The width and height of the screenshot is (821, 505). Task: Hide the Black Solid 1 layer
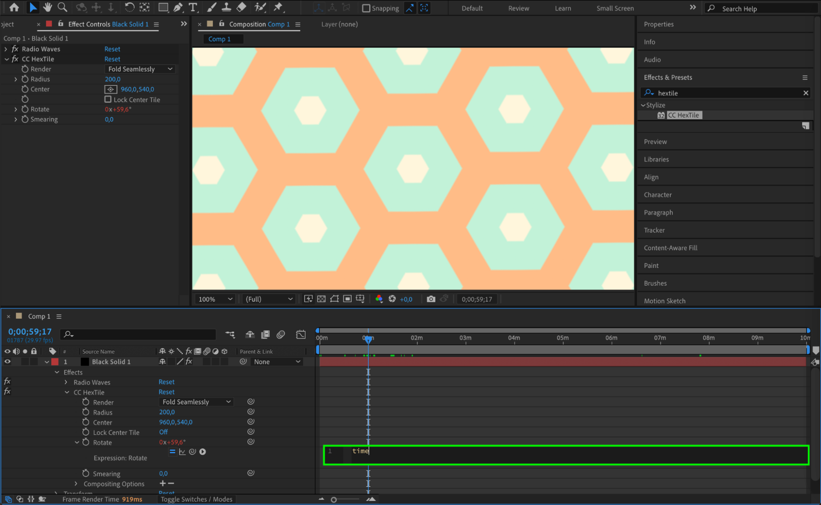tap(7, 362)
